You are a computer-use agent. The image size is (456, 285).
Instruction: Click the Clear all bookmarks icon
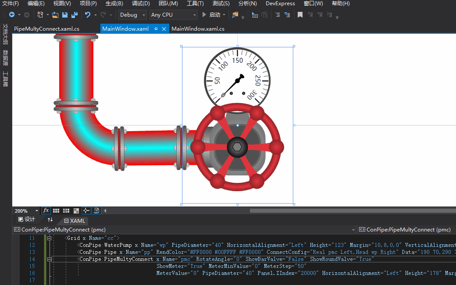(329, 14)
